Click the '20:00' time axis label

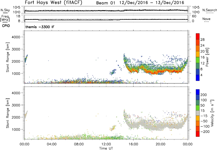click(161, 144)
